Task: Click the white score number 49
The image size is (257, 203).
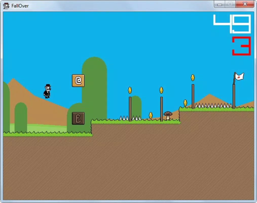Action: pyautogui.click(x=232, y=24)
